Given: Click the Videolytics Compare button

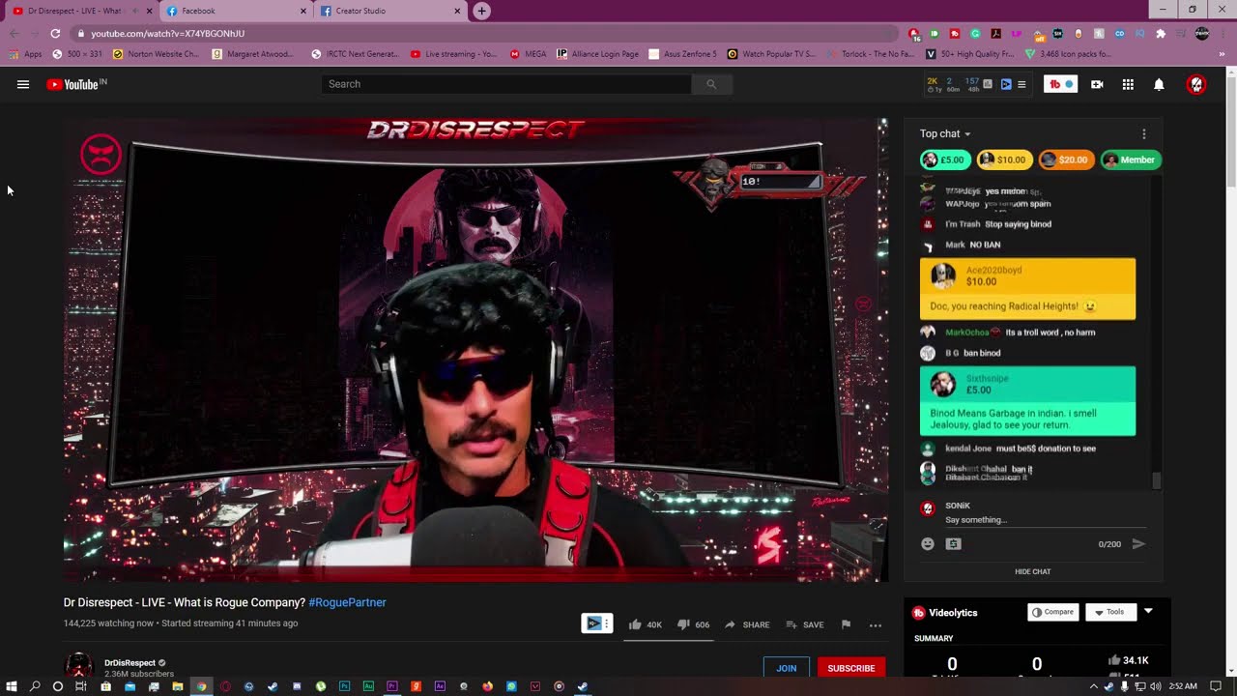Looking at the screenshot, I should click(1052, 612).
